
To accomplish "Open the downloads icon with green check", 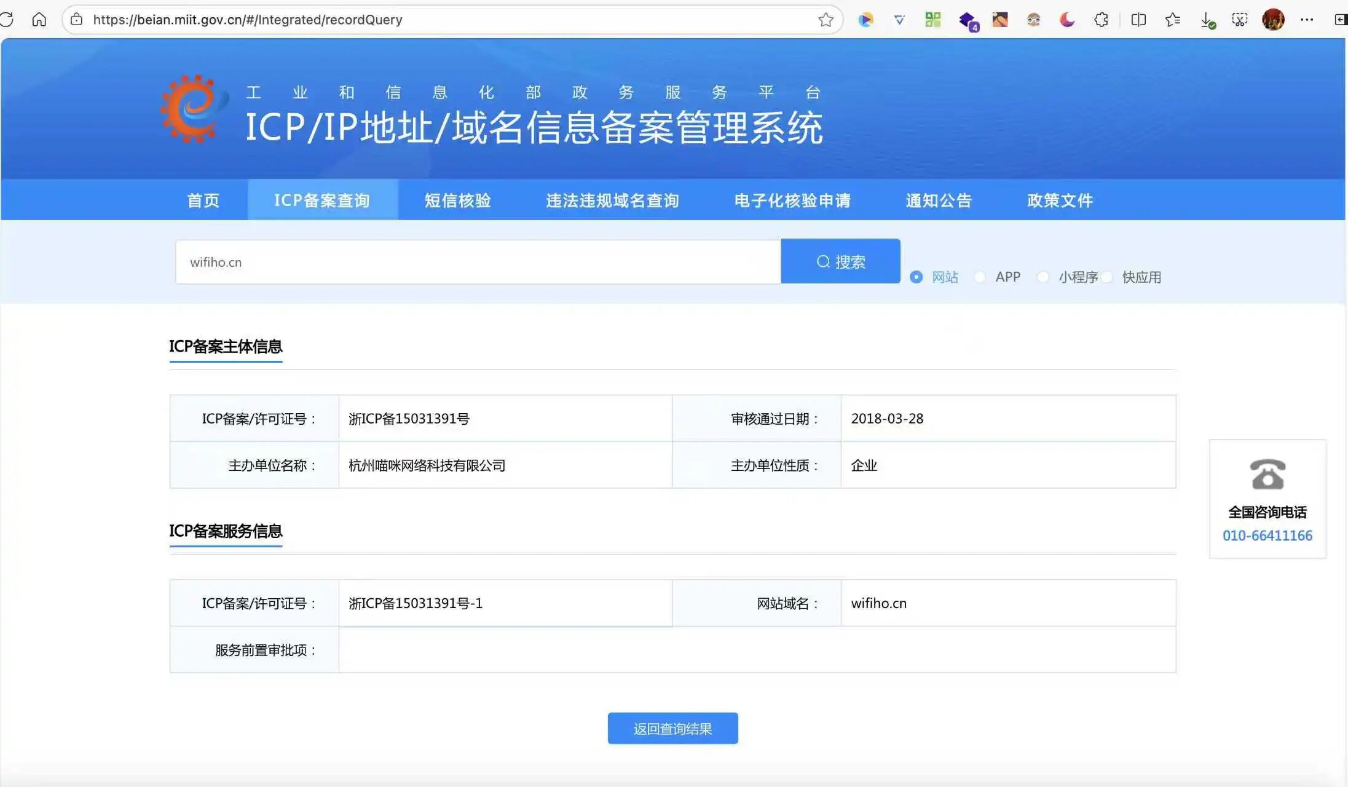I will [1207, 20].
